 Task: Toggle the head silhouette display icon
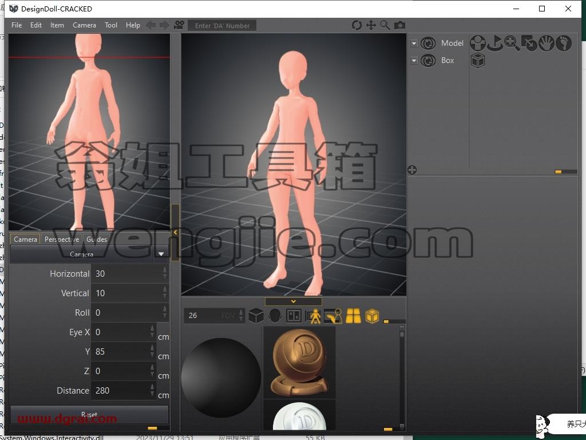(275, 316)
